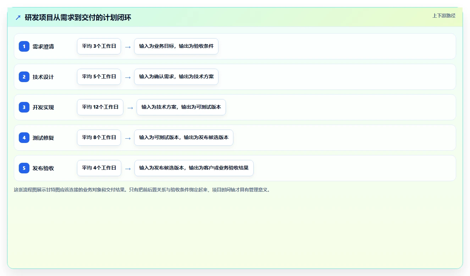Image resolution: width=470 pixels, height=276 pixels.
Task: Click the 平均 8个工作日 duration chip
Action: [99, 138]
